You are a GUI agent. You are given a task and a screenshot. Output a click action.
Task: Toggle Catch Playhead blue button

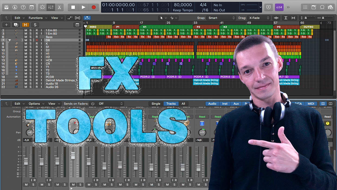[x=87, y=18]
